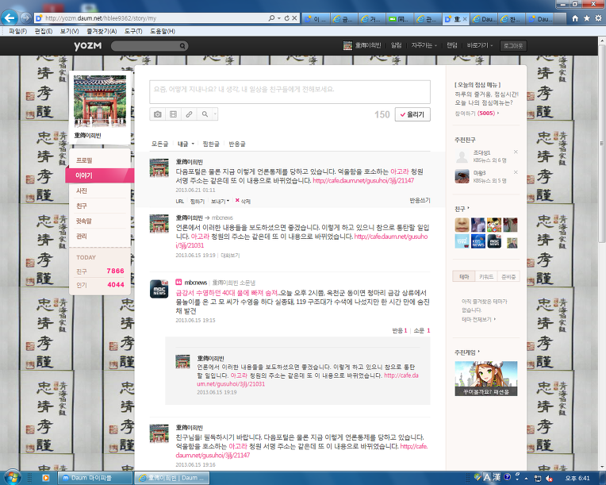Open the 알림 notifications menu
Image resolution: width=606 pixels, height=485 pixels.
tap(396, 45)
